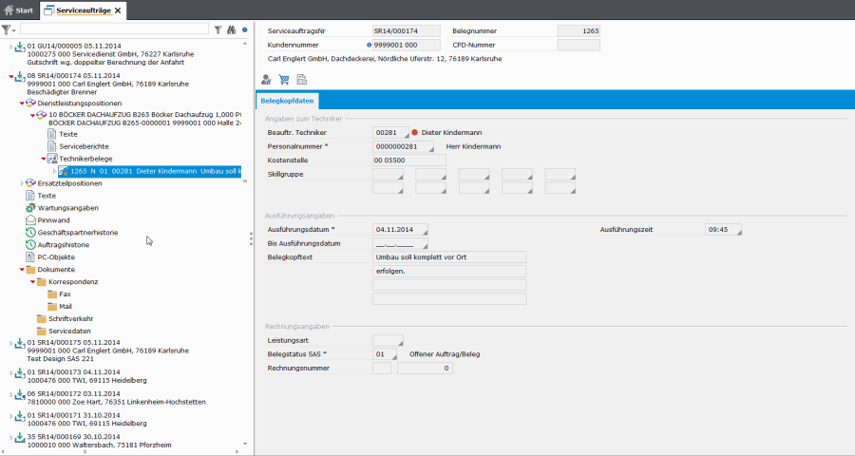Click the shopping cart icon
Image resolution: width=855 pixels, height=456 pixels.
(284, 79)
